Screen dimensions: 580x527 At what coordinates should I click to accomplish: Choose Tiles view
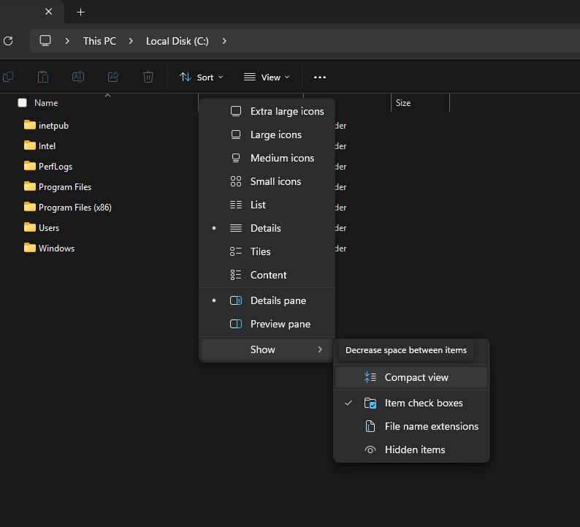[x=267, y=251]
